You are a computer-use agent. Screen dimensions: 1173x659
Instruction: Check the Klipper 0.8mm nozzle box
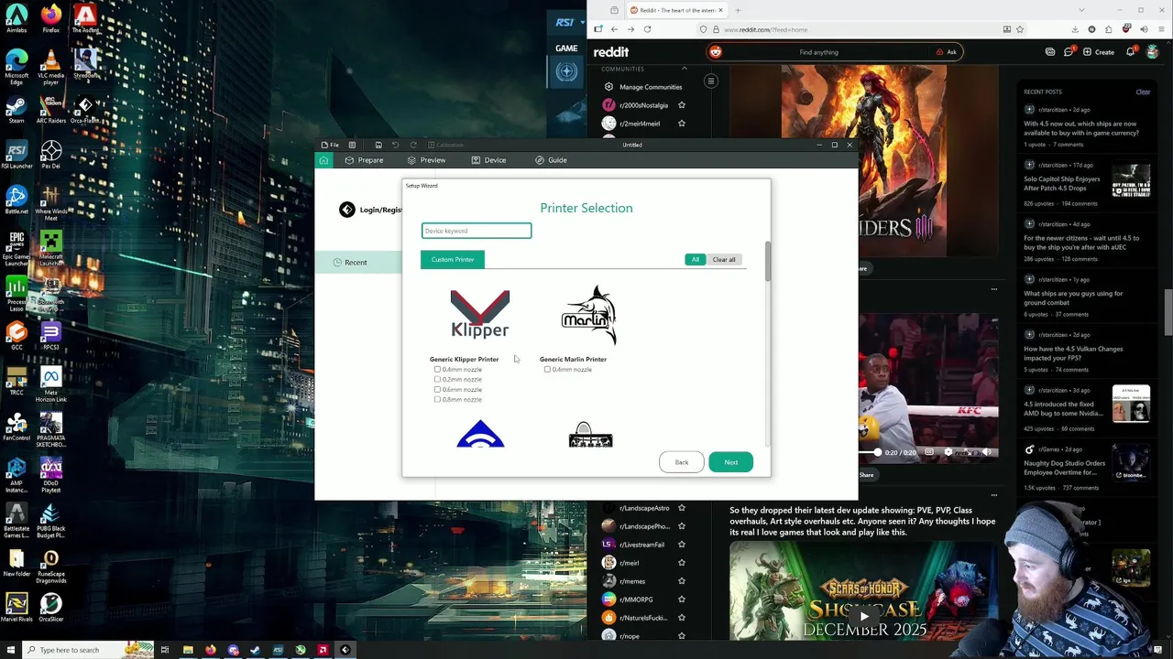point(437,400)
